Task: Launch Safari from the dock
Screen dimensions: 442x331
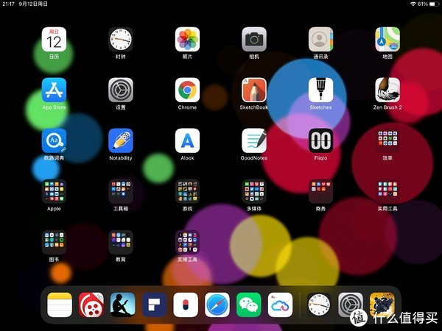Action: (x=217, y=305)
